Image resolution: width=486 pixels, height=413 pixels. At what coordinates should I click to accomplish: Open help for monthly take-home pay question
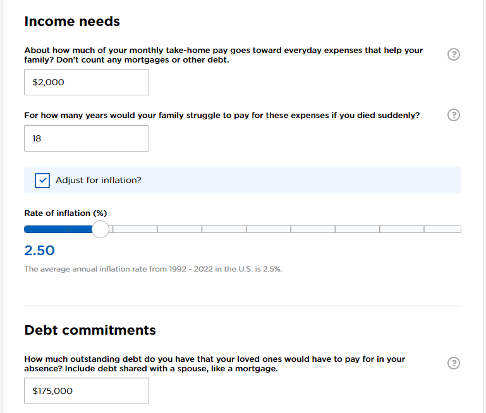[x=453, y=54]
